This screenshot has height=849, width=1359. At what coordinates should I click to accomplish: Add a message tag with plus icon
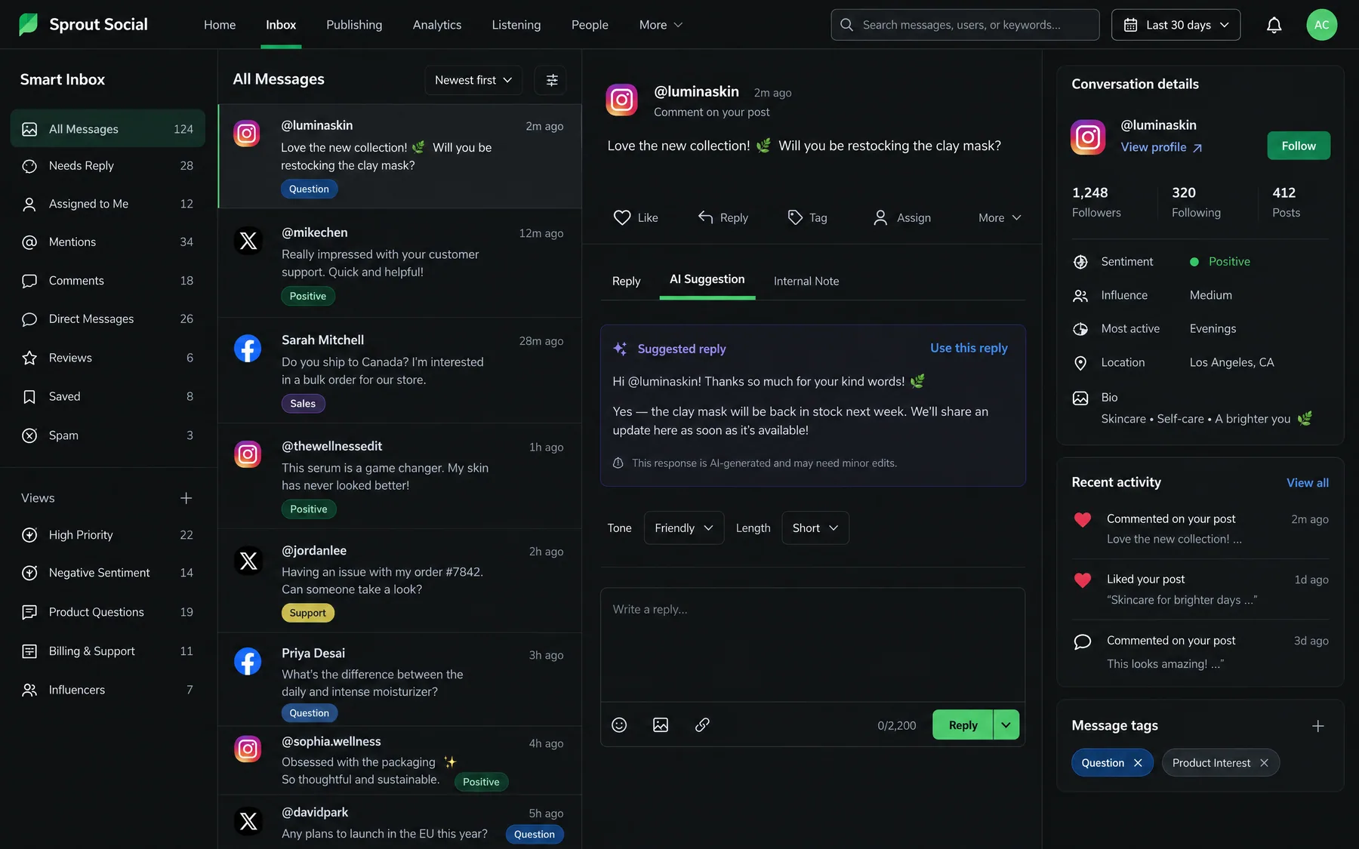point(1317,726)
